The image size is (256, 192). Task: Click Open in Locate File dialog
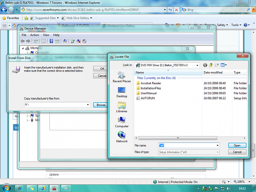coord(237,146)
